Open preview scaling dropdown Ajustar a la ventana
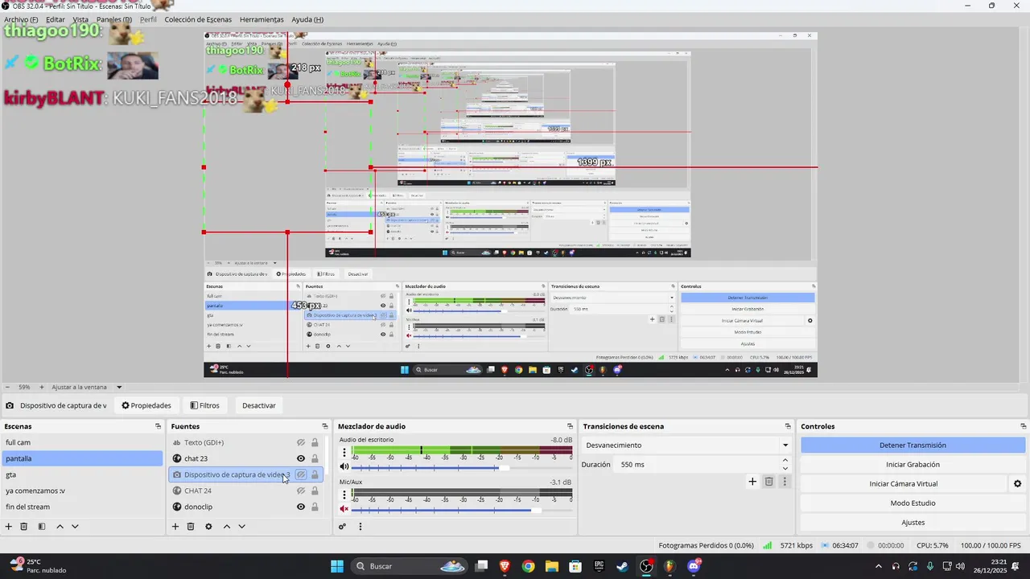Image resolution: width=1030 pixels, height=579 pixels. pos(87,387)
